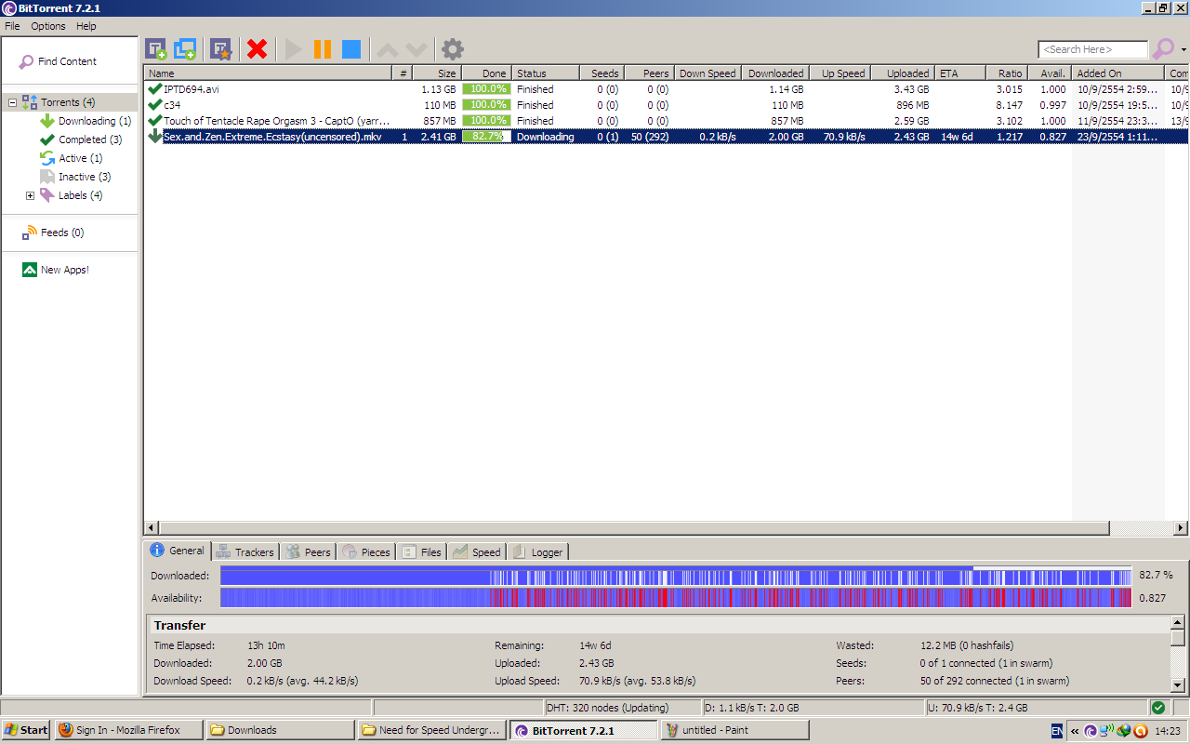This screenshot has height=744, width=1190.
Task: Sort torrents by the Name column
Action: pyautogui.click(x=268, y=73)
